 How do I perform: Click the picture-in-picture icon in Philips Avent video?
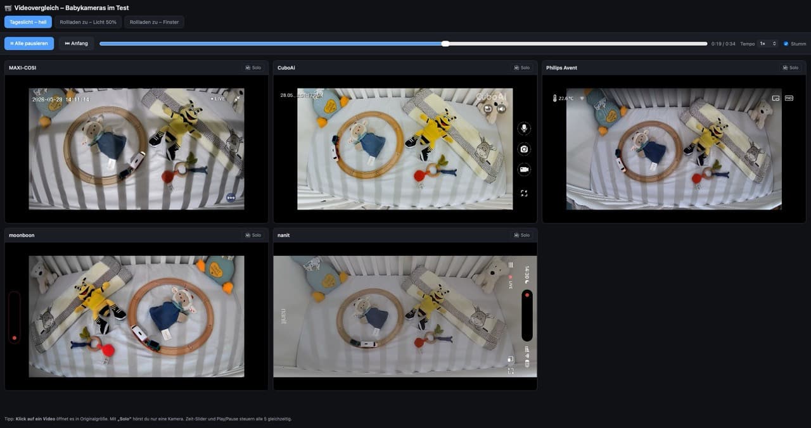coord(776,98)
